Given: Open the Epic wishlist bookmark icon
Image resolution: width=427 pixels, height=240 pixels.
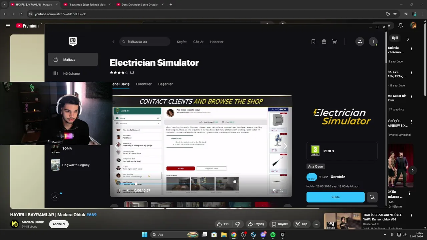Looking at the screenshot, I should [313, 42].
